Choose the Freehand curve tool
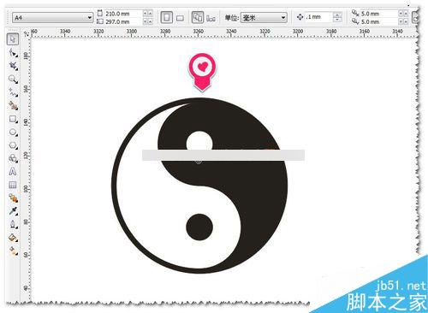Image resolution: width=428 pixels, height=313 pixels. [13, 92]
